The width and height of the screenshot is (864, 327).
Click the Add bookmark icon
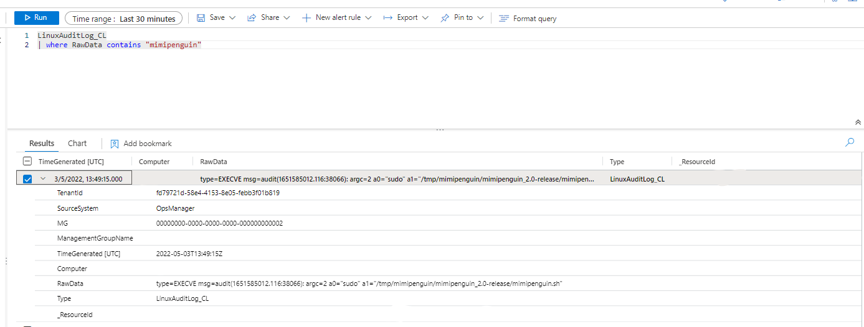115,144
